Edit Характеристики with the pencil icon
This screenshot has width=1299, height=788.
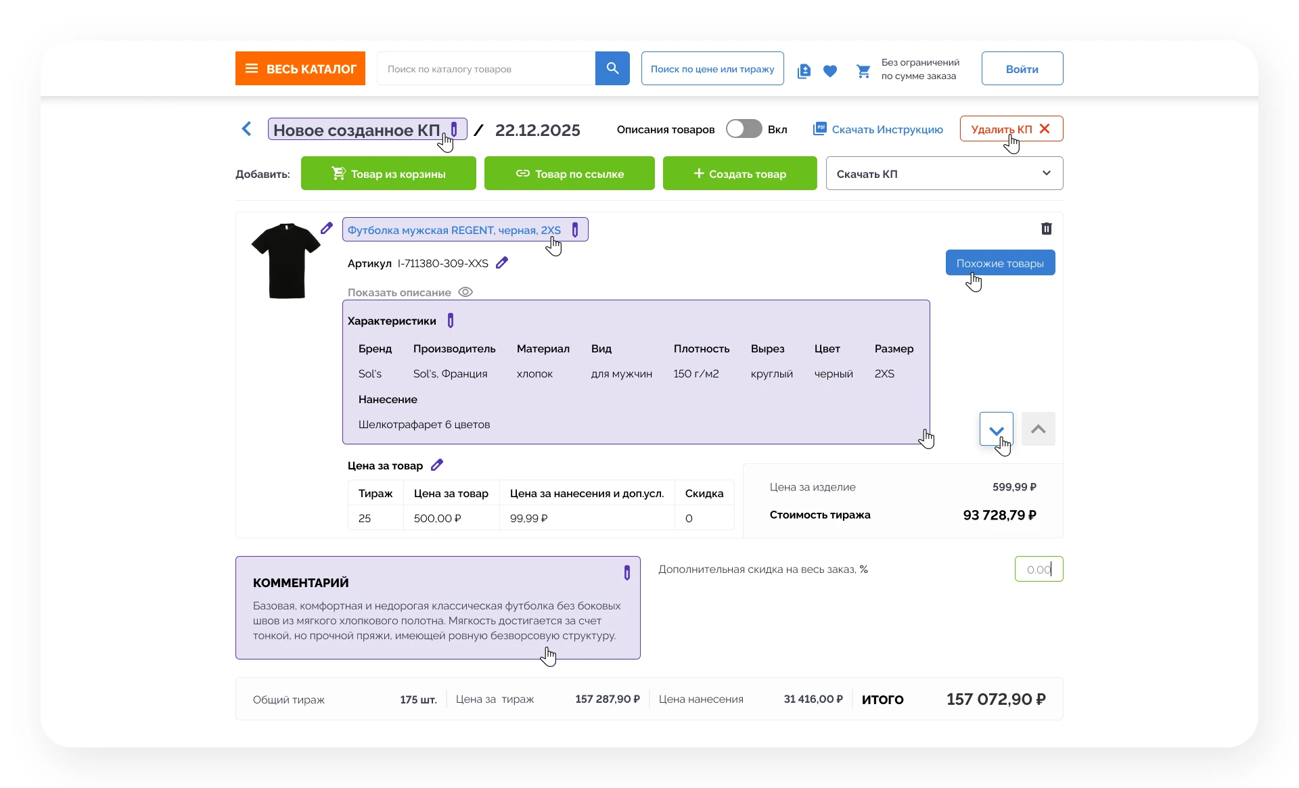tap(451, 320)
